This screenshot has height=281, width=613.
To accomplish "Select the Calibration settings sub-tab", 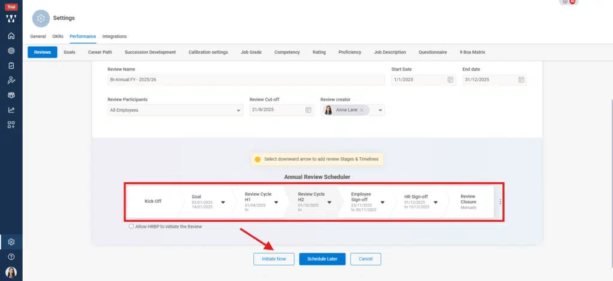I will 208,52.
